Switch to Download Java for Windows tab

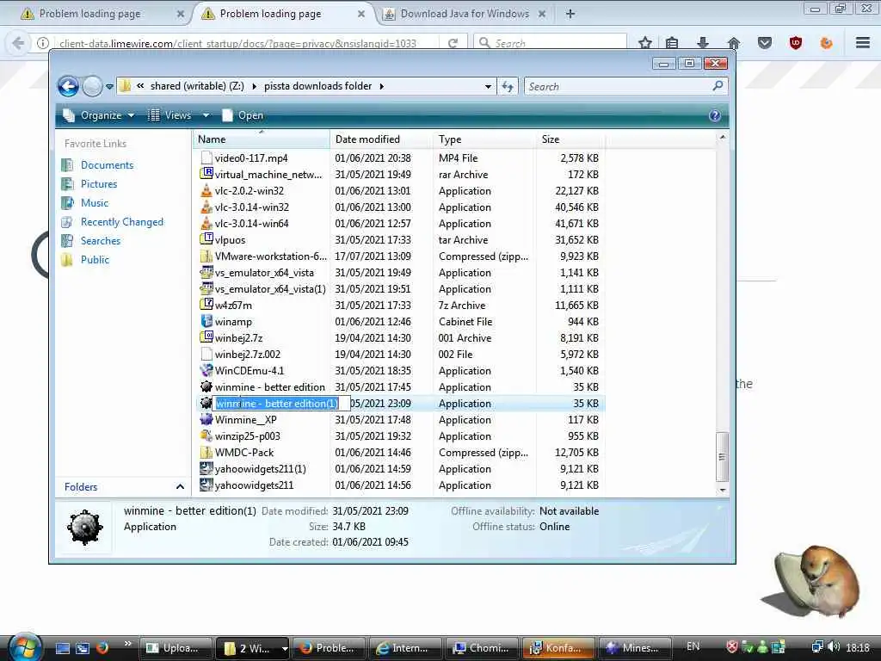tap(465, 14)
